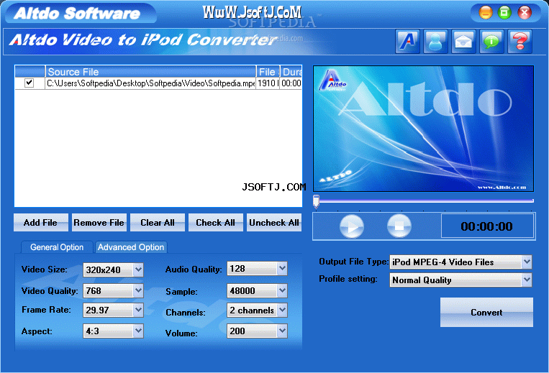
Task: Click the Add File button
Action: (40, 223)
